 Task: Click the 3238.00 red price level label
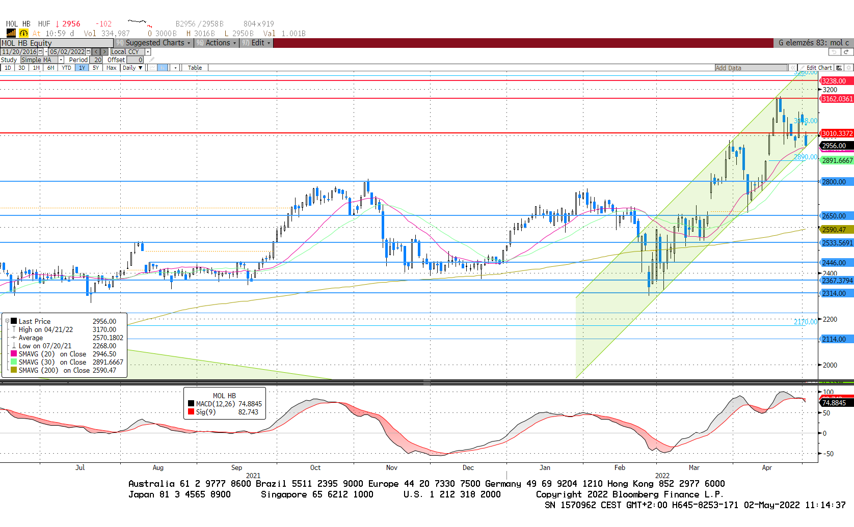837,81
